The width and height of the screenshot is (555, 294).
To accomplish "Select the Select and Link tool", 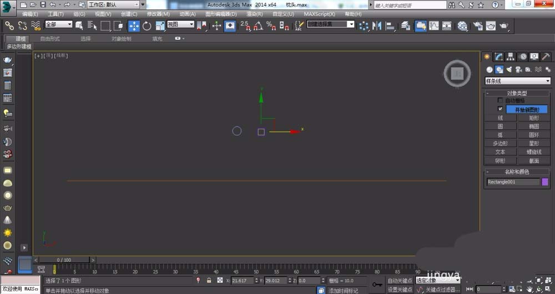I will [9, 25].
